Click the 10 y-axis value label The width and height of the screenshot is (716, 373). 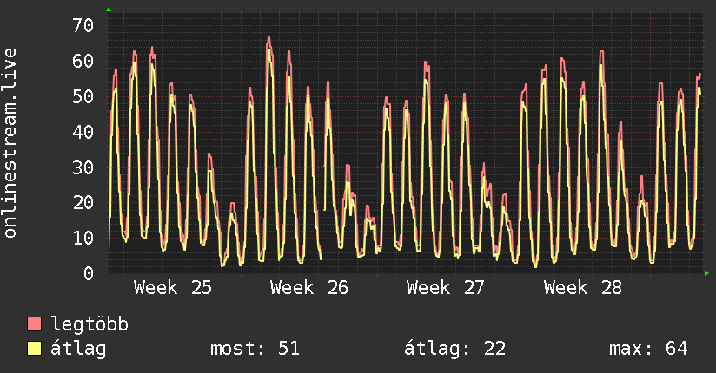[x=83, y=238]
